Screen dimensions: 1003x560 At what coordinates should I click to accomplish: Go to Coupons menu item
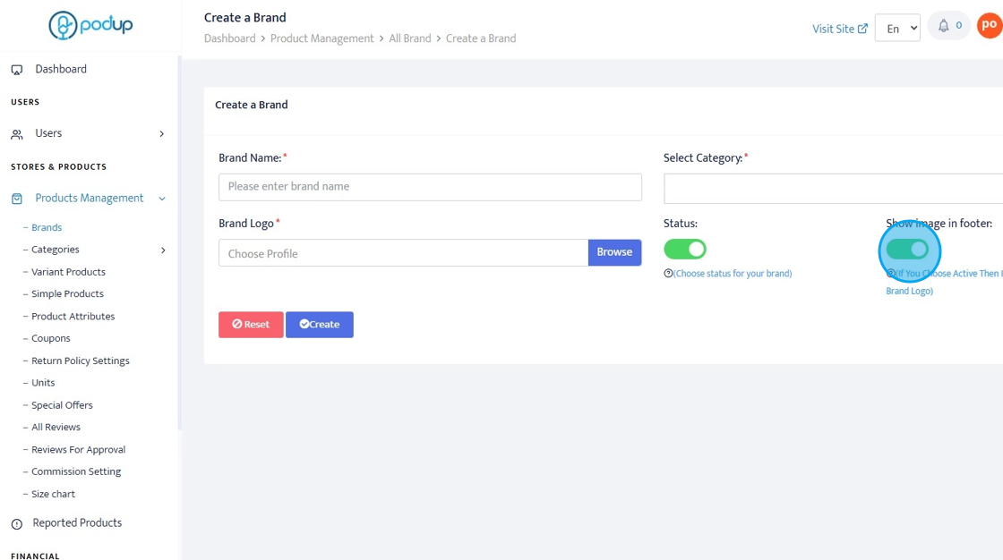click(51, 338)
